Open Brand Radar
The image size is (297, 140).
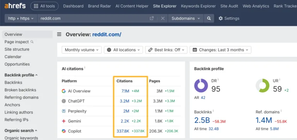99,6
